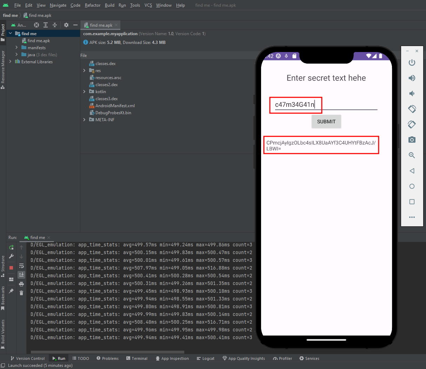Open Resource Manager side panel

click(x=3, y=70)
